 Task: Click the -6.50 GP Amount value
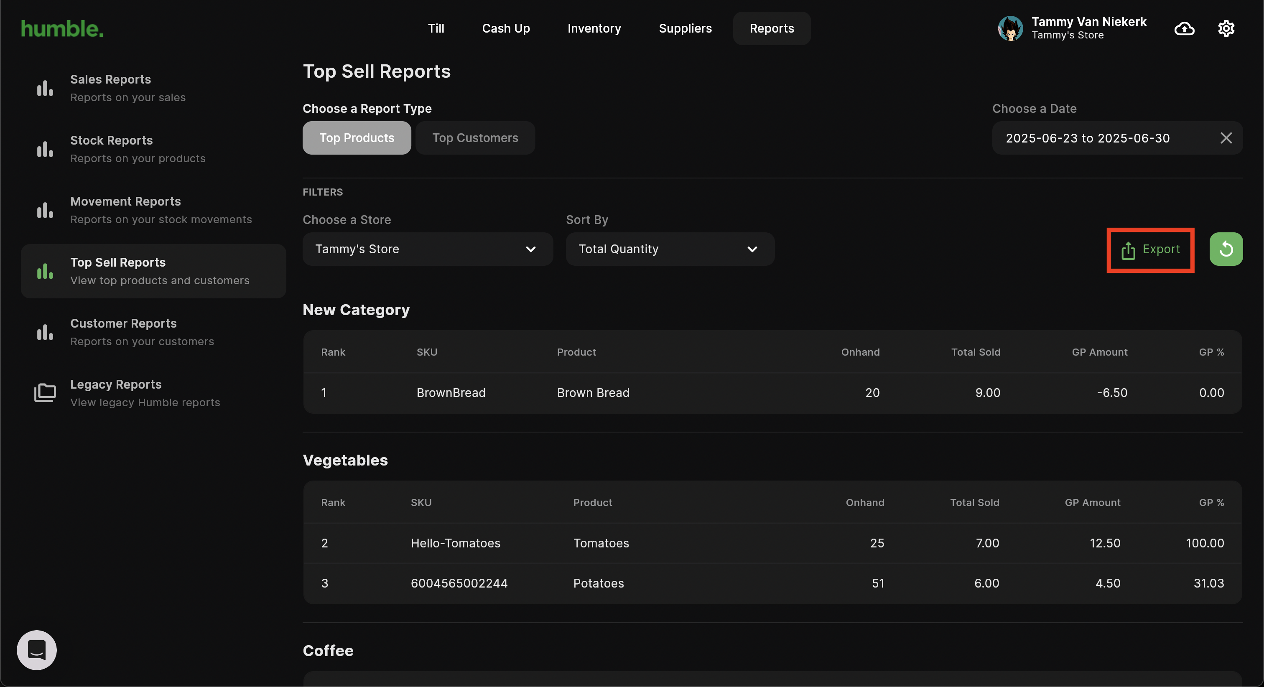click(1112, 392)
